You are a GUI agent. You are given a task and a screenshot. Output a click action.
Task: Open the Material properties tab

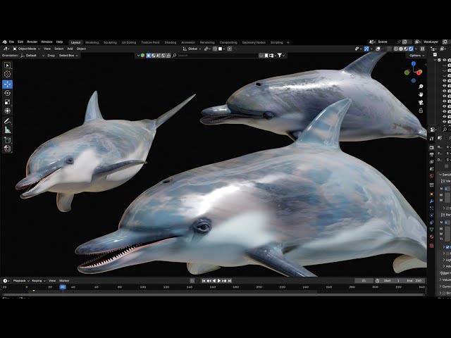coord(431,237)
